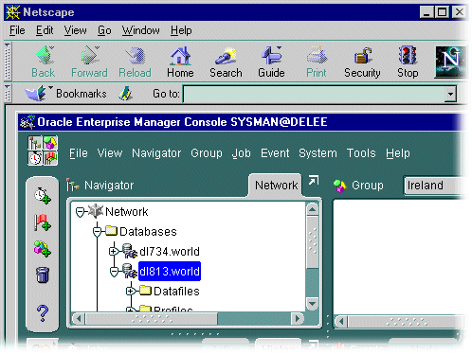
Task: Click Group pane scroll left arrow
Action: [x=341, y=322]
